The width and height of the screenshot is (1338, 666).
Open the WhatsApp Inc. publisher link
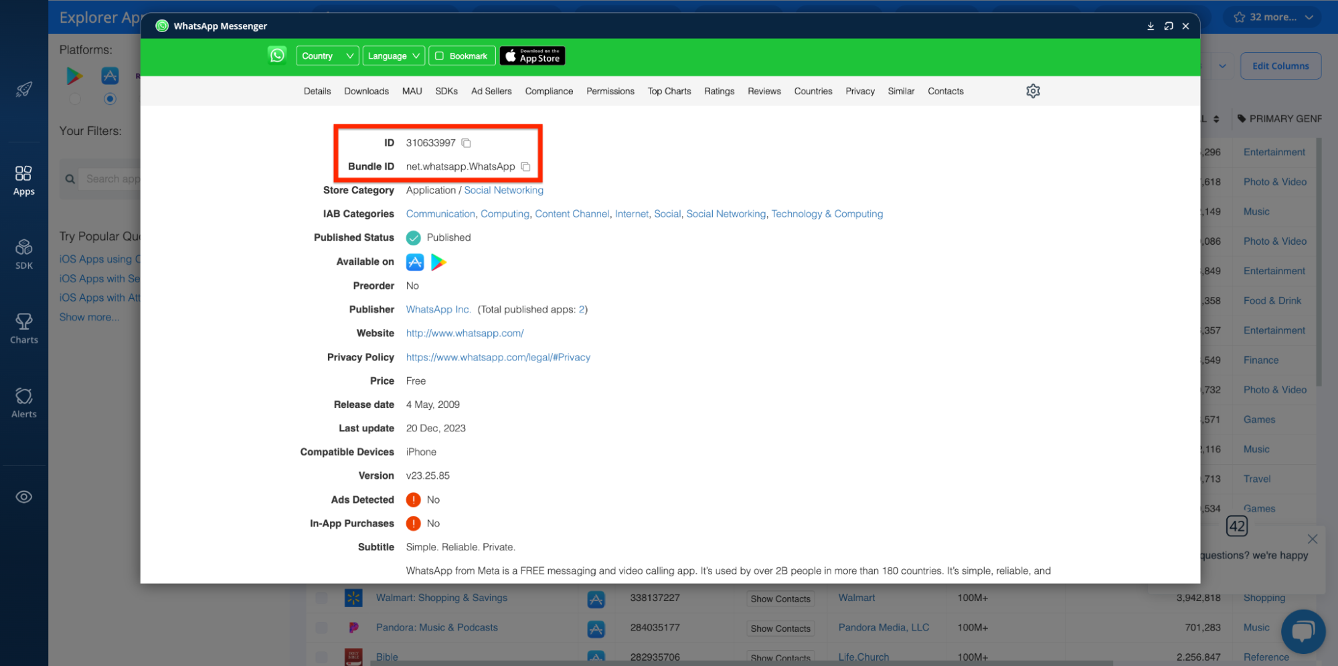(x=438, y=310)
